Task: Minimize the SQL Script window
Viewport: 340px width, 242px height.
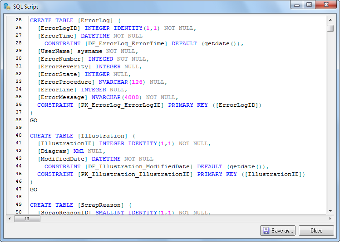Action: click(297, 5)
